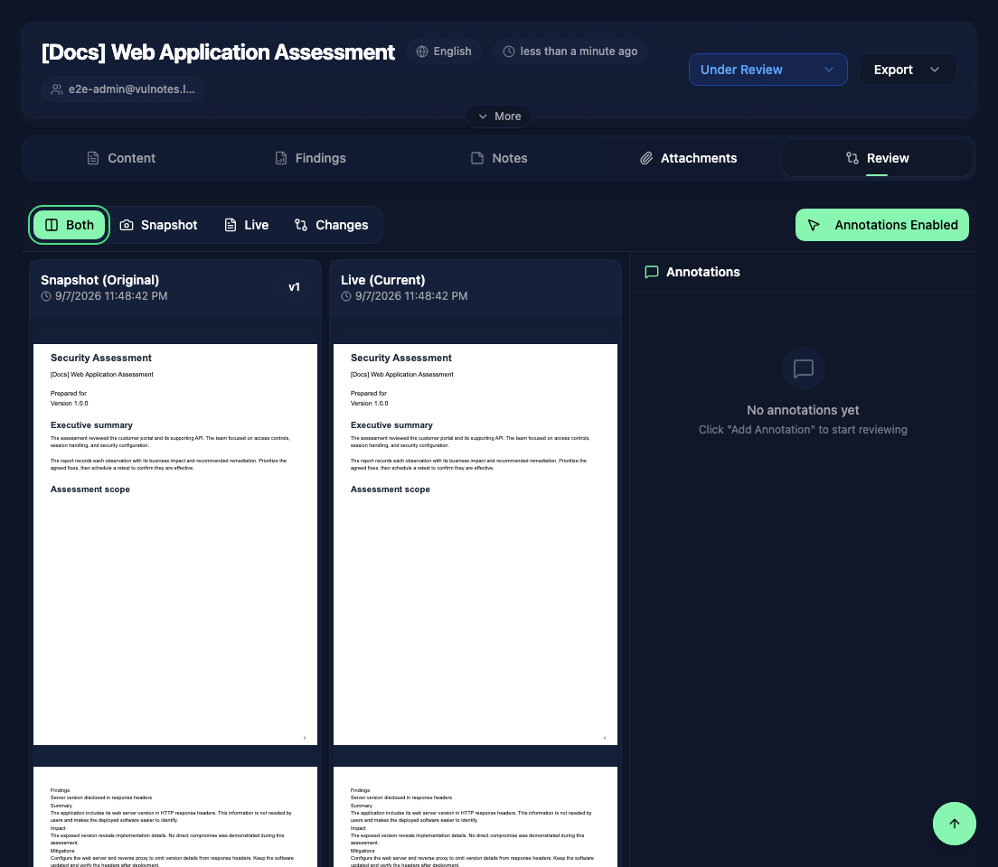Click Assessment scope heading in Live page
This screenshot has height=867, width=998.
pyautogui.click(x=391, y=489)
